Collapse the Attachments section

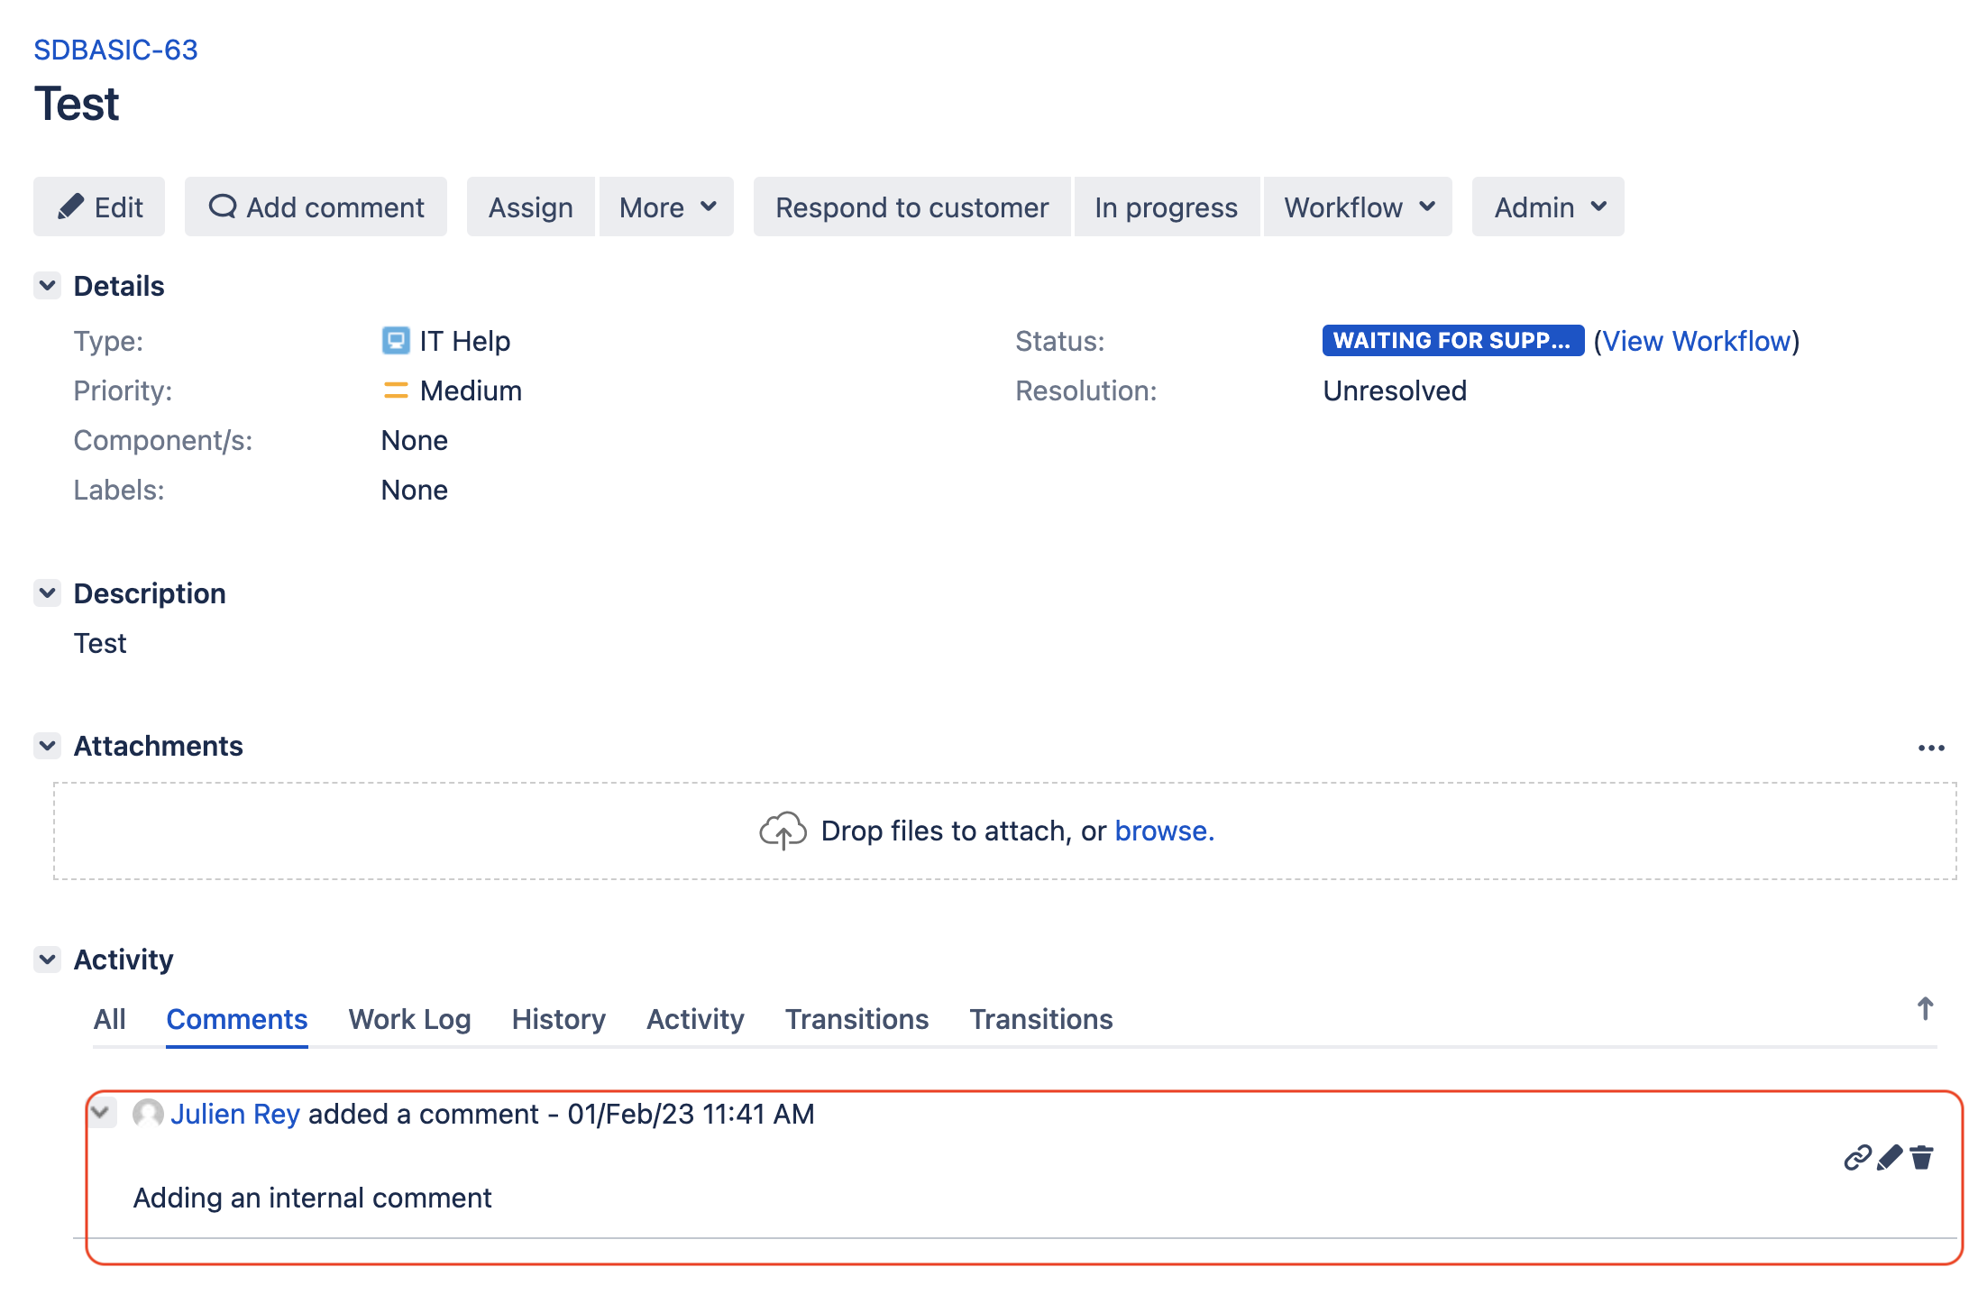[x=48, y=746]
